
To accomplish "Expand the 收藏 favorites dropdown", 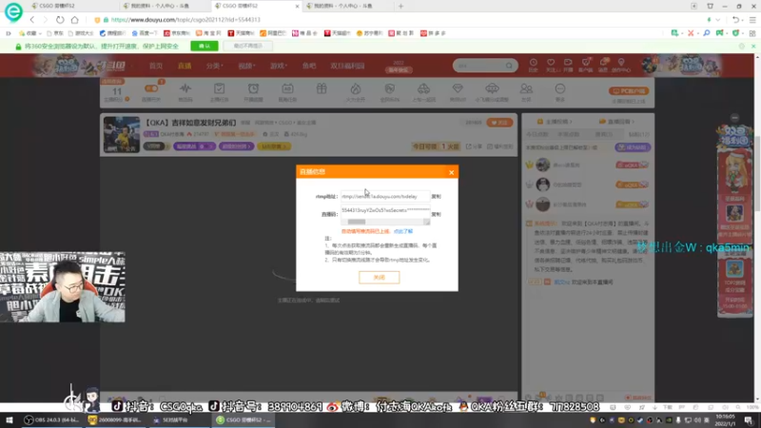I will point(30,33).
